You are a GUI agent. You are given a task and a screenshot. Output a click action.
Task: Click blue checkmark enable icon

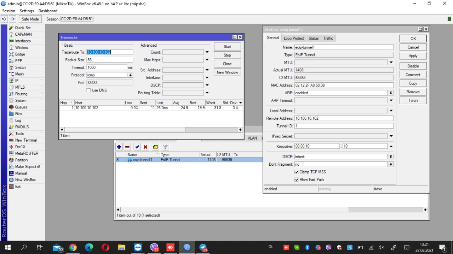[137, 147]
